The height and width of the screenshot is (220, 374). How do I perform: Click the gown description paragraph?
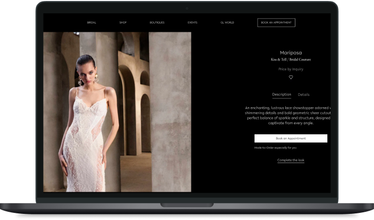287,115
